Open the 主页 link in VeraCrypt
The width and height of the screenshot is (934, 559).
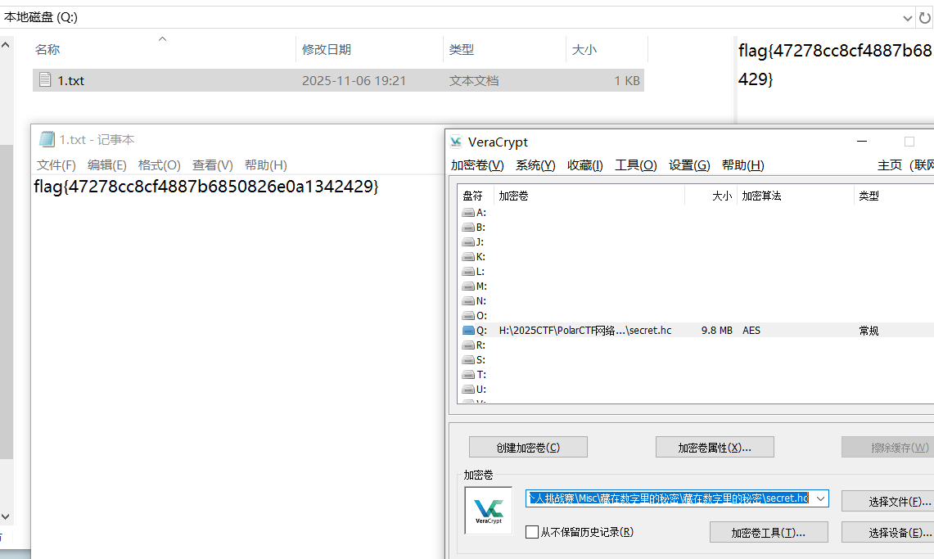click(x=889, y=165)
